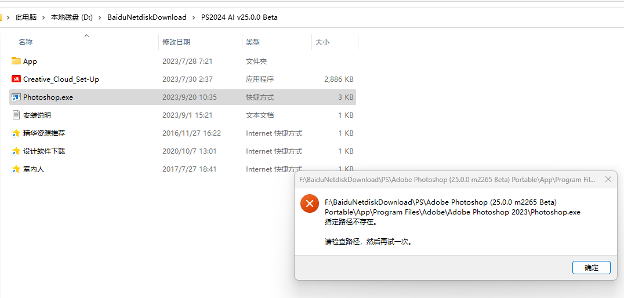Toggle sort direction arrow above 名称

tap(87, 35)
